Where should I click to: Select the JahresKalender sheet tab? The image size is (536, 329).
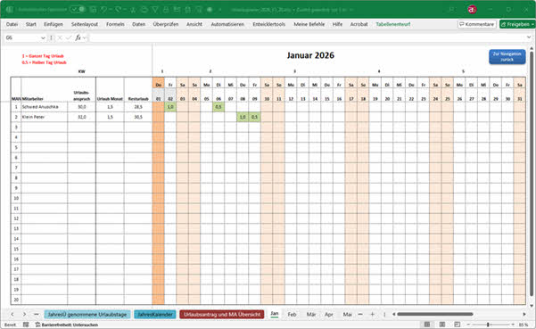tap(155, 315)
